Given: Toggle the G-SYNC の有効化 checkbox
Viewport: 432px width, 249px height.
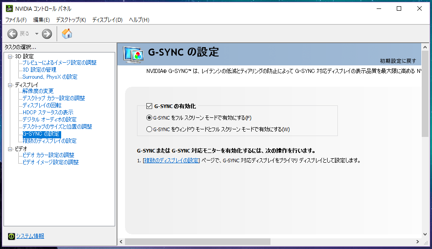Looking at the screenshot, I should pos(149,106).
